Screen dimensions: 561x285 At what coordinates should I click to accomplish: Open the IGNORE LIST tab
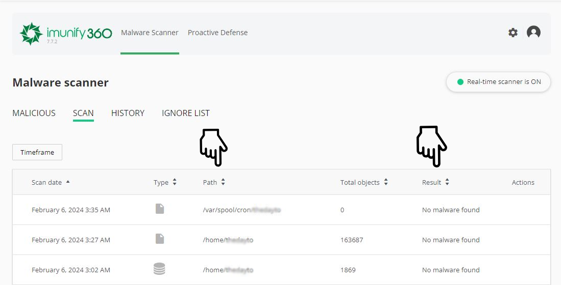tap(185, 113)
